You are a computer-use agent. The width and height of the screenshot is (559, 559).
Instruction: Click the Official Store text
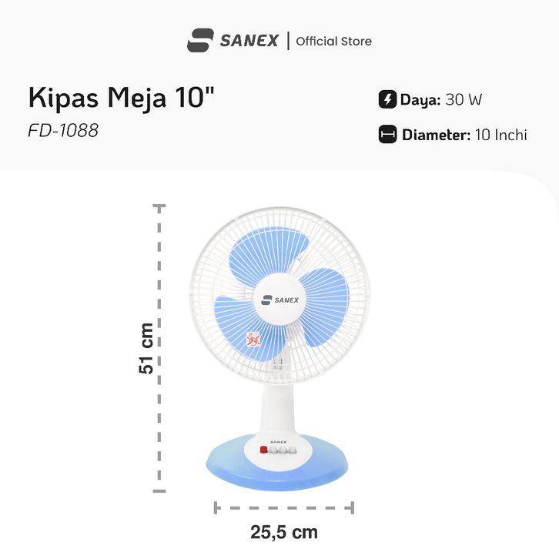333,41
